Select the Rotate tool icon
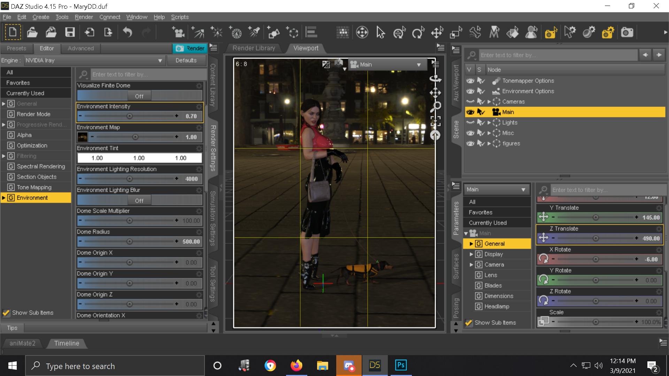669x376 pixels. click(418, 33)
